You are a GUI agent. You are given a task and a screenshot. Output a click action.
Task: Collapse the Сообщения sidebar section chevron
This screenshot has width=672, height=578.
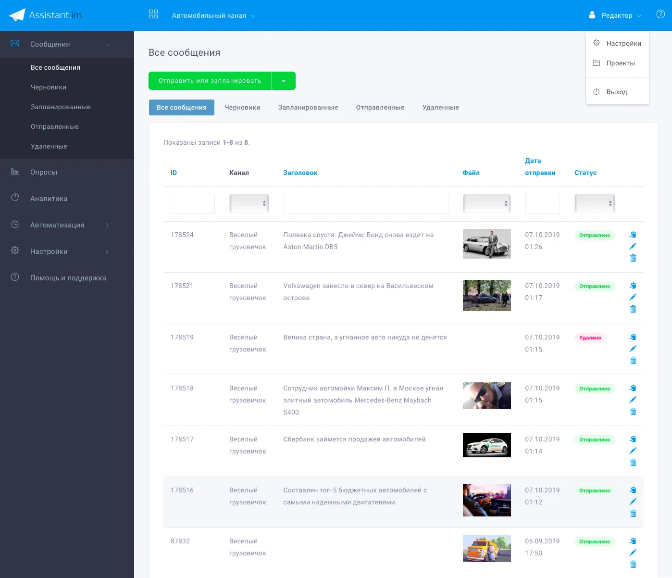pos(108,45)
